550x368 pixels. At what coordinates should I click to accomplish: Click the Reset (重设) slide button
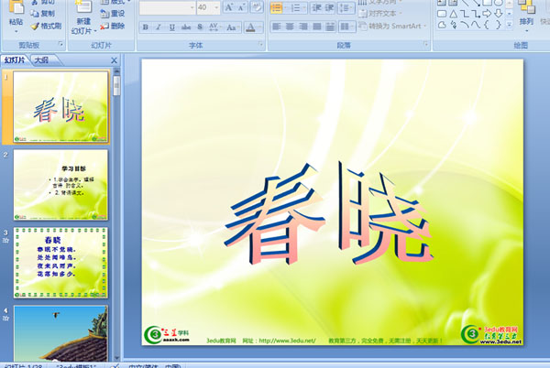[x=113, y=14]
